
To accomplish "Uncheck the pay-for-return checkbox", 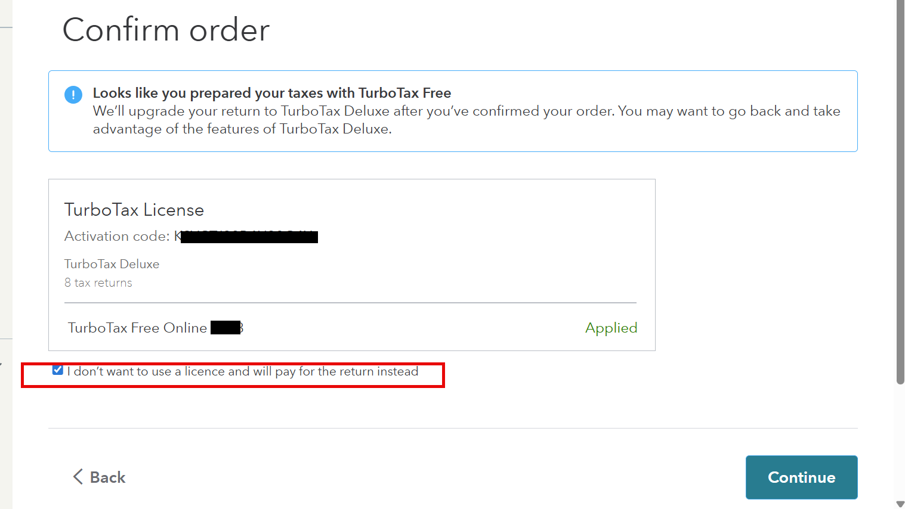I will (58, 370).
